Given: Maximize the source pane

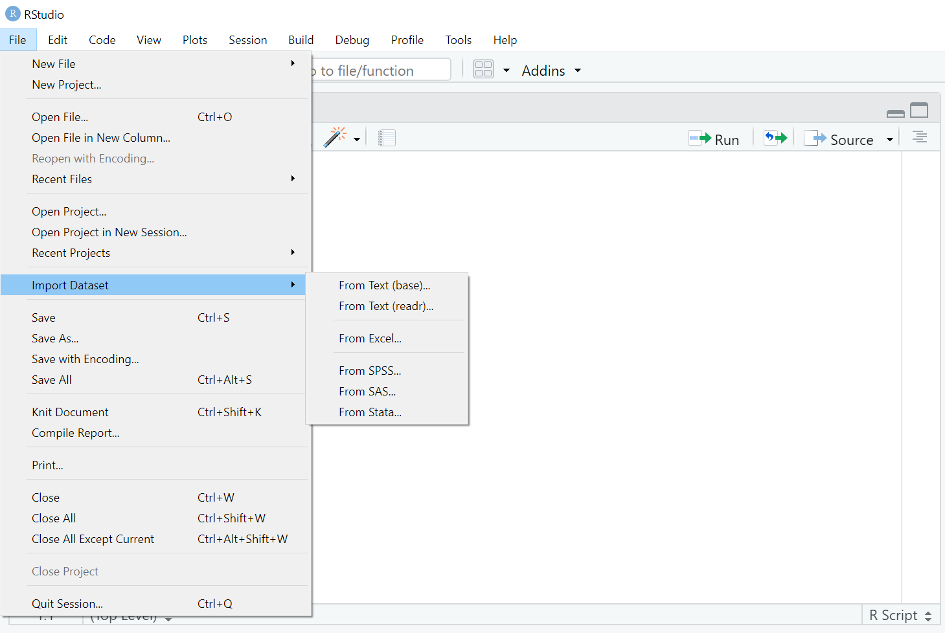Looking at the screenshot, I should [x=919, y=110].
